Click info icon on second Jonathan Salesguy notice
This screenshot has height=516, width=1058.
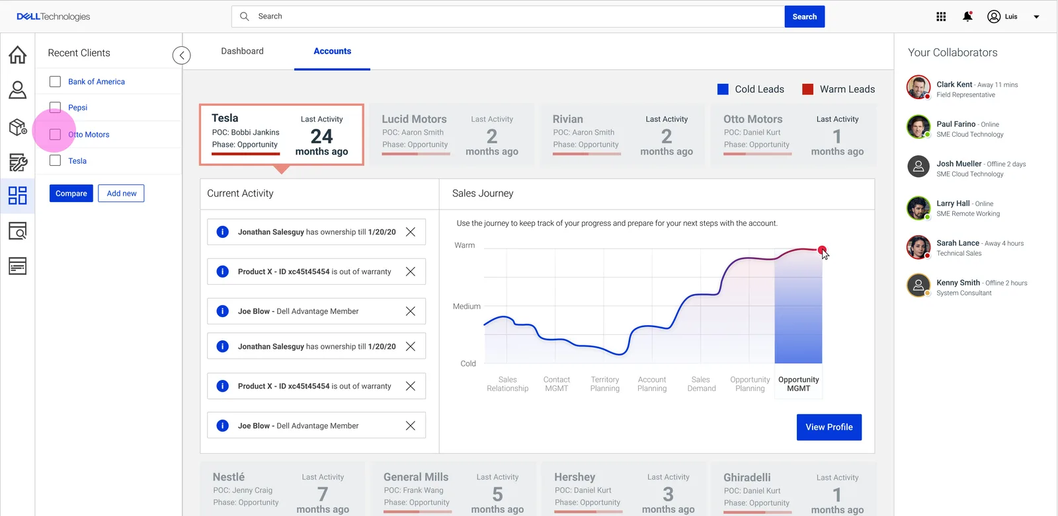223,346
